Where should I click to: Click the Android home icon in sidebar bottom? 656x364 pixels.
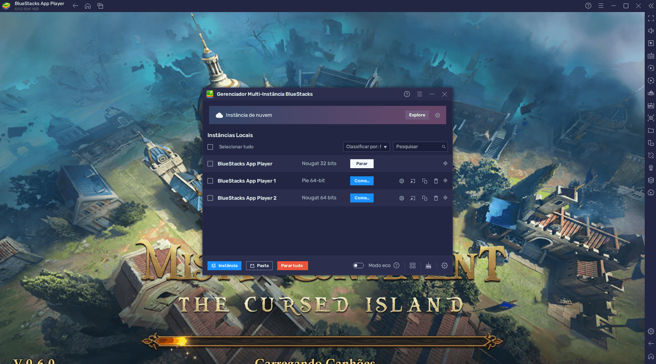tap(651, 356)
